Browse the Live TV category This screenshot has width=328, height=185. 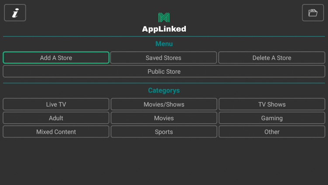point(56,104)
